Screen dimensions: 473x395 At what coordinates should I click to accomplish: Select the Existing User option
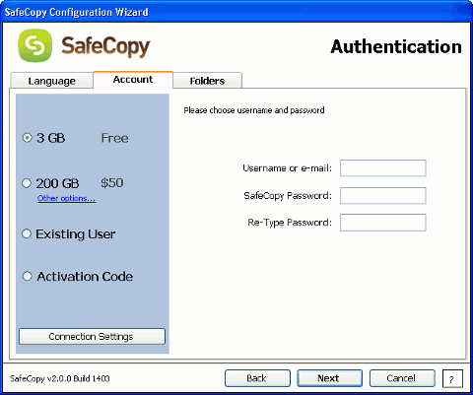tap(27, 234)
